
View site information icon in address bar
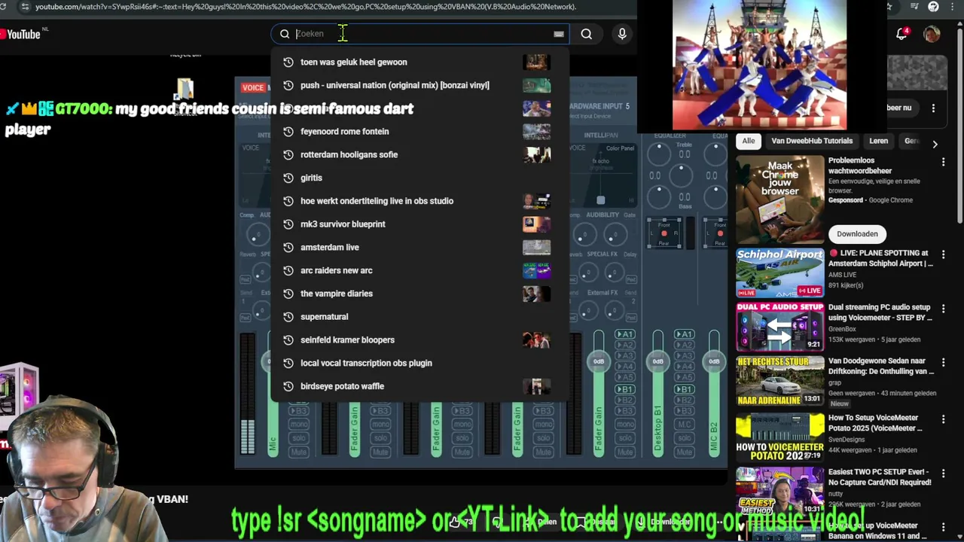[x=24, y=6]
